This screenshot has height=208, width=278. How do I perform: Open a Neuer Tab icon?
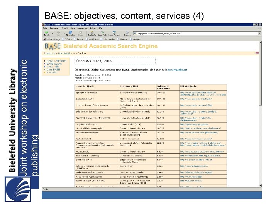(x=102, y=32)
